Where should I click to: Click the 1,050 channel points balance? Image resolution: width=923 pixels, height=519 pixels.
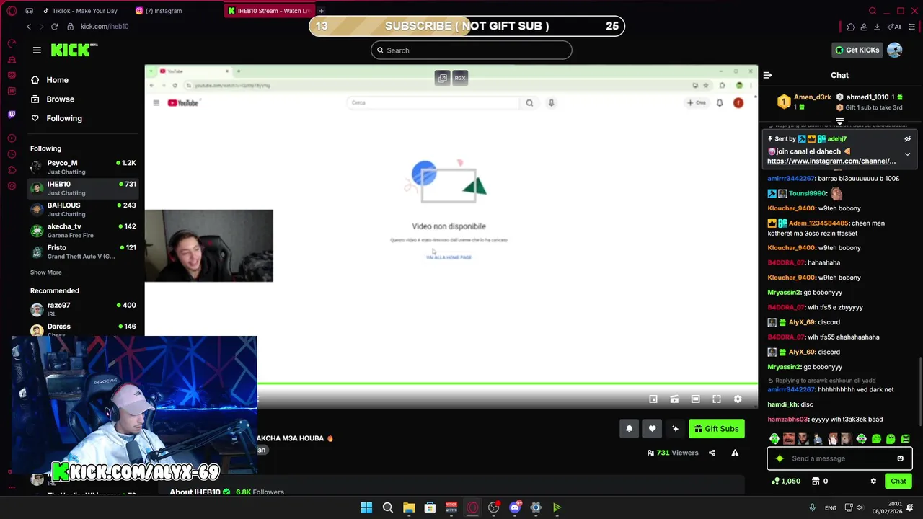tap(786, 481)
